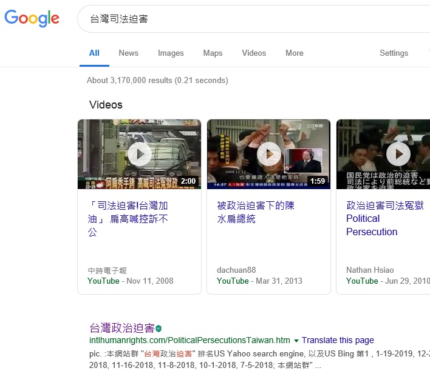The width and height of the screenshot is (430, 371).
Task: Open the More search options menu
Action: 294,53
